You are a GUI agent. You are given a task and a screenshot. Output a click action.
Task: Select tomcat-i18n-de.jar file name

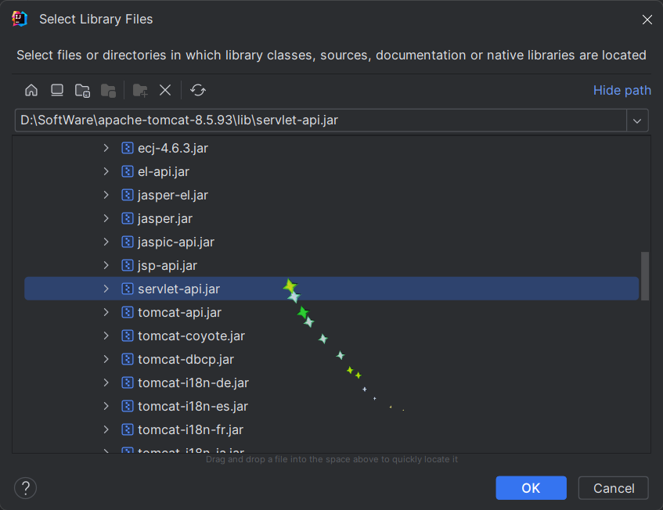coord(193,382)
